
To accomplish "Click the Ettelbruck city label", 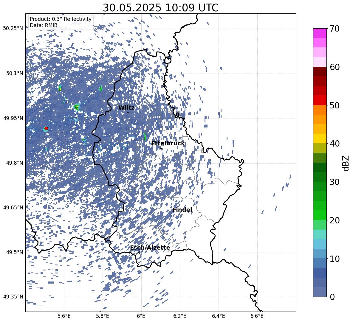I will pyautogui.click(x=168, y=144).
